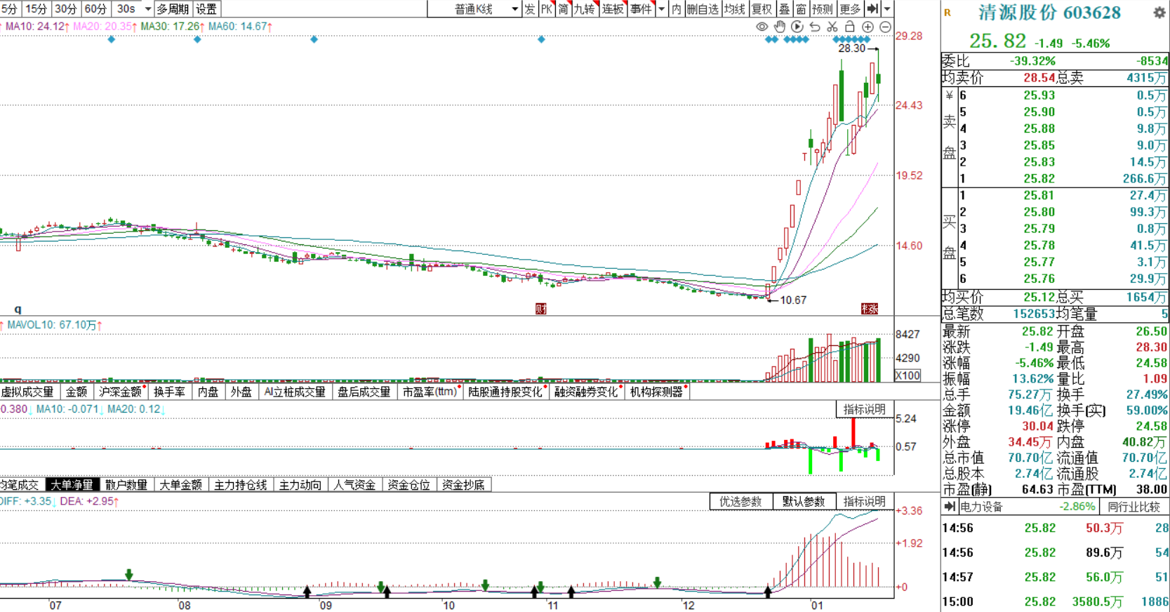Click the 财 finance marker on the chart

click(540, 309)
